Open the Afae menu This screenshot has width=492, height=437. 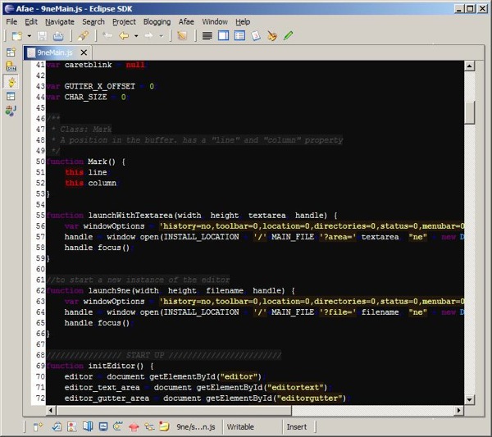click(186, 21)
